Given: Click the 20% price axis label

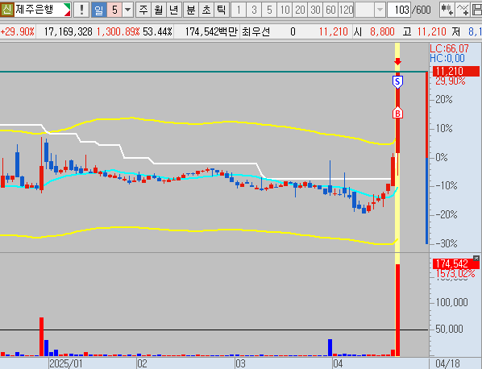Looking at the screenshot, I should (x=444, y=99).
